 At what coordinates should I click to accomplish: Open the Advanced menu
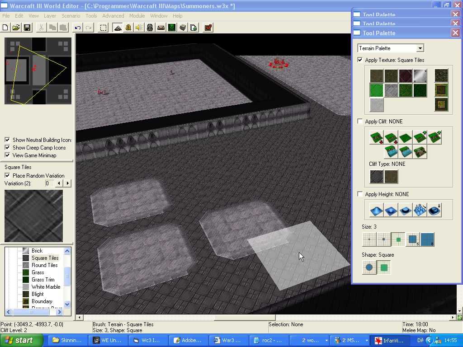point(113,16)
